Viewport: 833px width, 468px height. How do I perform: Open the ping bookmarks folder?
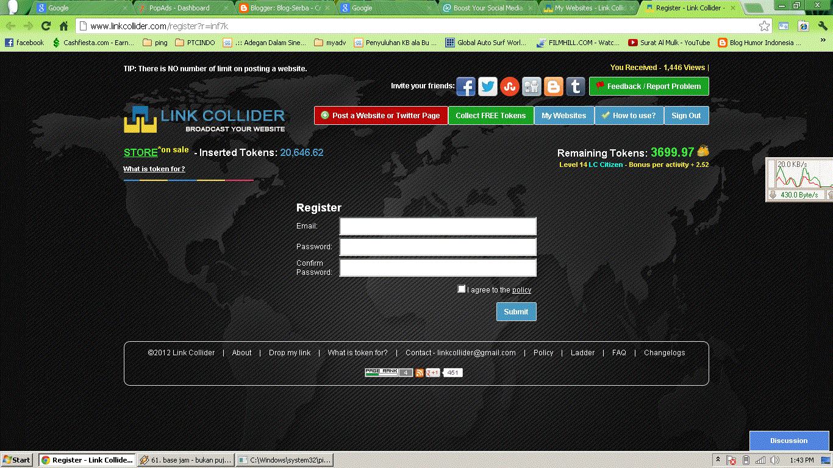(x=155, y=43)
